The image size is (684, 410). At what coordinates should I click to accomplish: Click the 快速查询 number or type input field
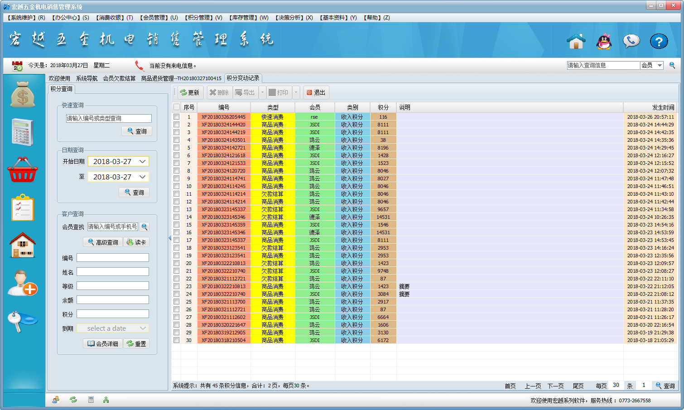(x=109, y=118)
